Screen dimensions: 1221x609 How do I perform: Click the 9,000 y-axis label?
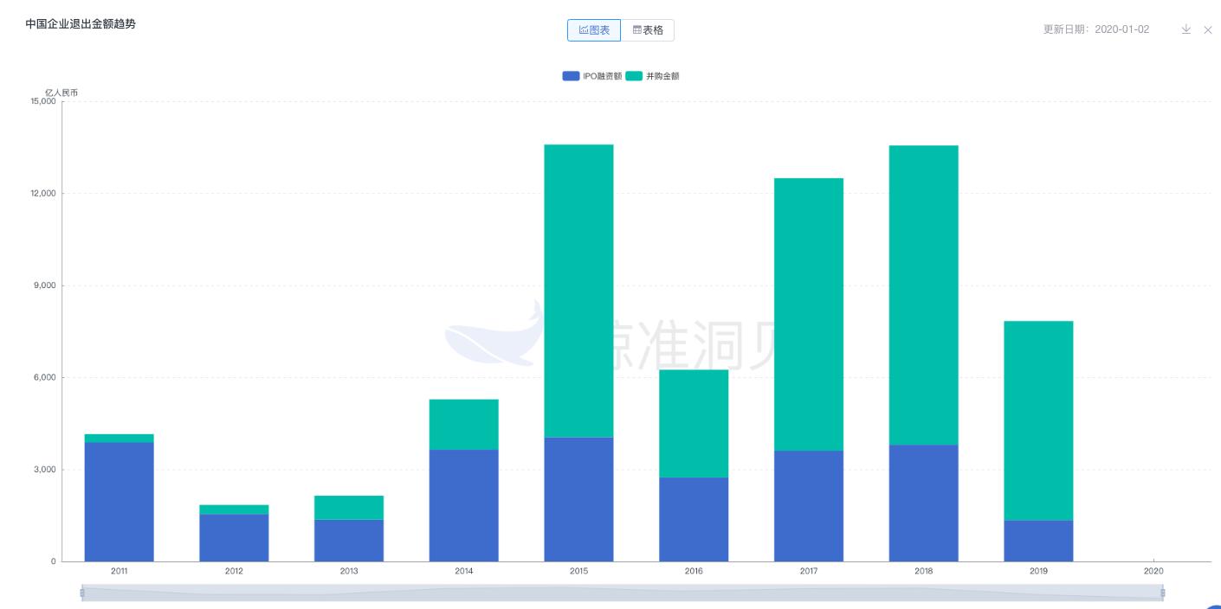pos(45,285)
